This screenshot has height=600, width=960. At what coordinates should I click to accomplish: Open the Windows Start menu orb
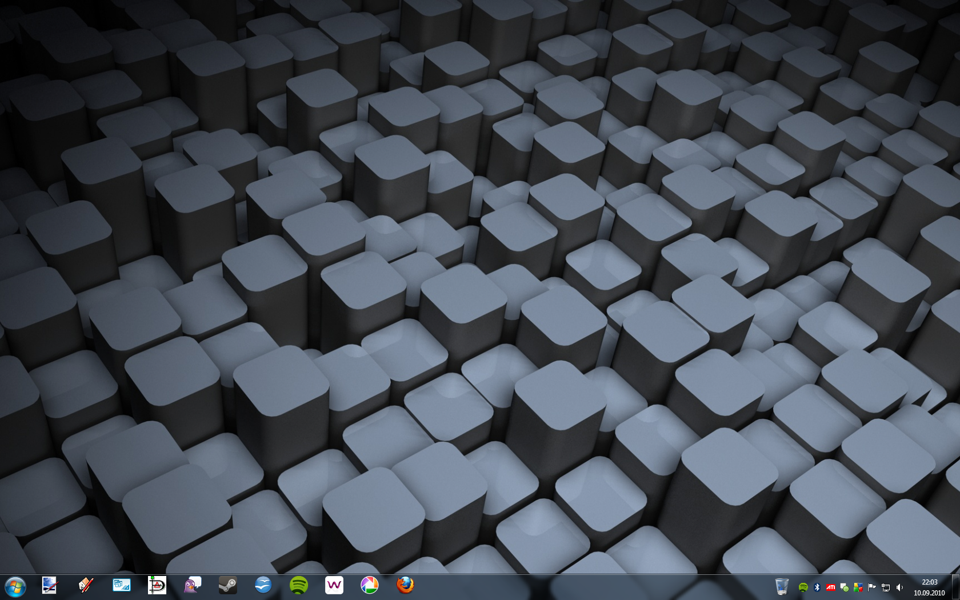(15, 587)
